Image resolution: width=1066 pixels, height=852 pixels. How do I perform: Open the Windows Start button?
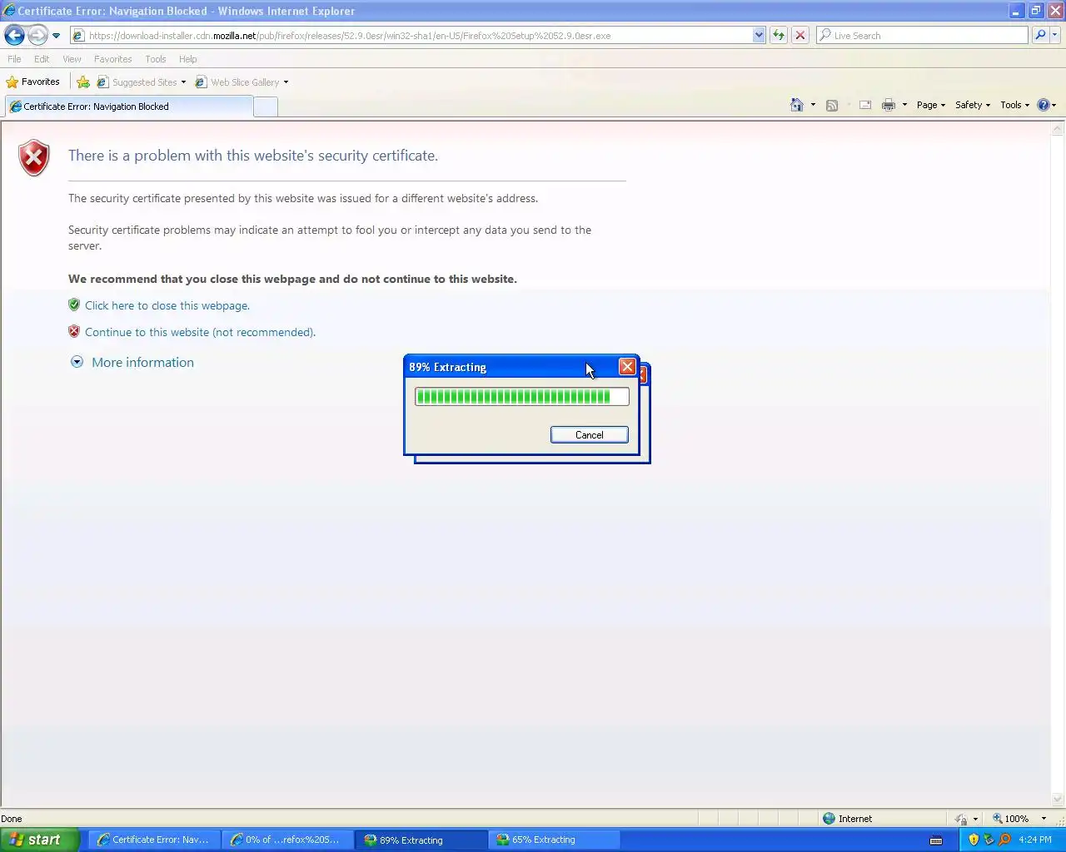[x=39, y=840]
